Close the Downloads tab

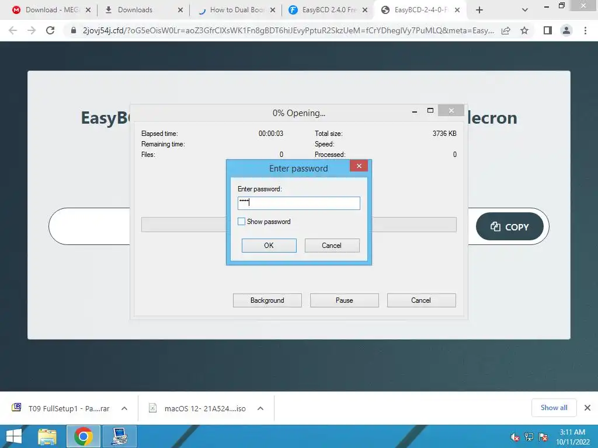point(180,10)
